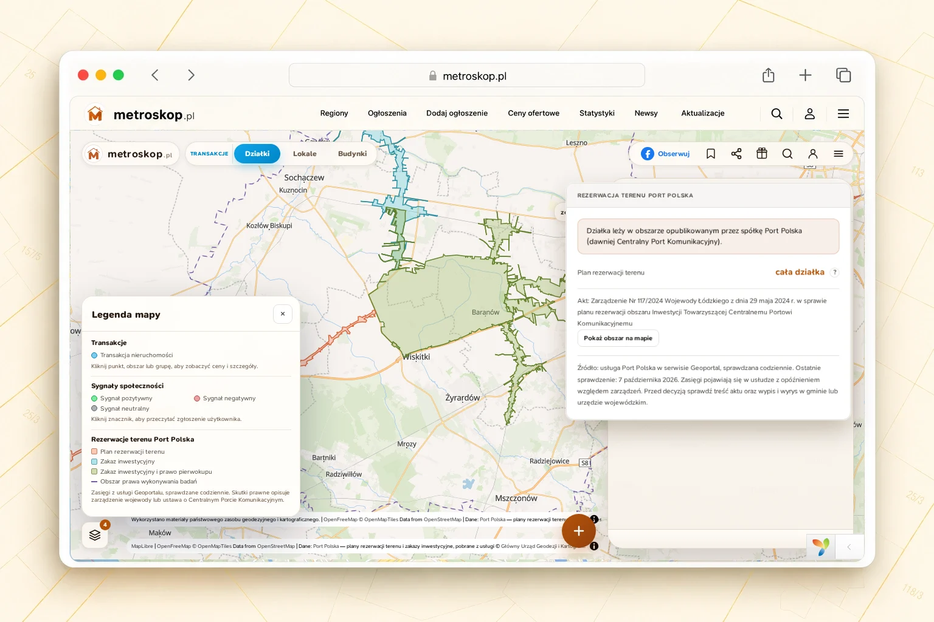Click the Żyrardów label on the map
This screenshot has height=622, width=934.
click(462, 398)
